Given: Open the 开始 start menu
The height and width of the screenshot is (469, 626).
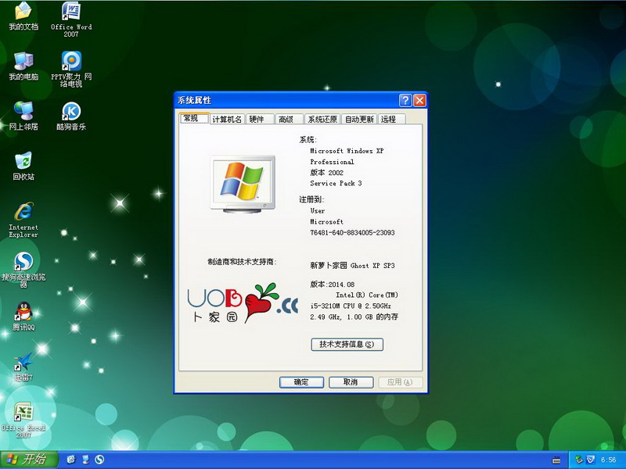Looking at the screenshot, I should coord(29,460).
